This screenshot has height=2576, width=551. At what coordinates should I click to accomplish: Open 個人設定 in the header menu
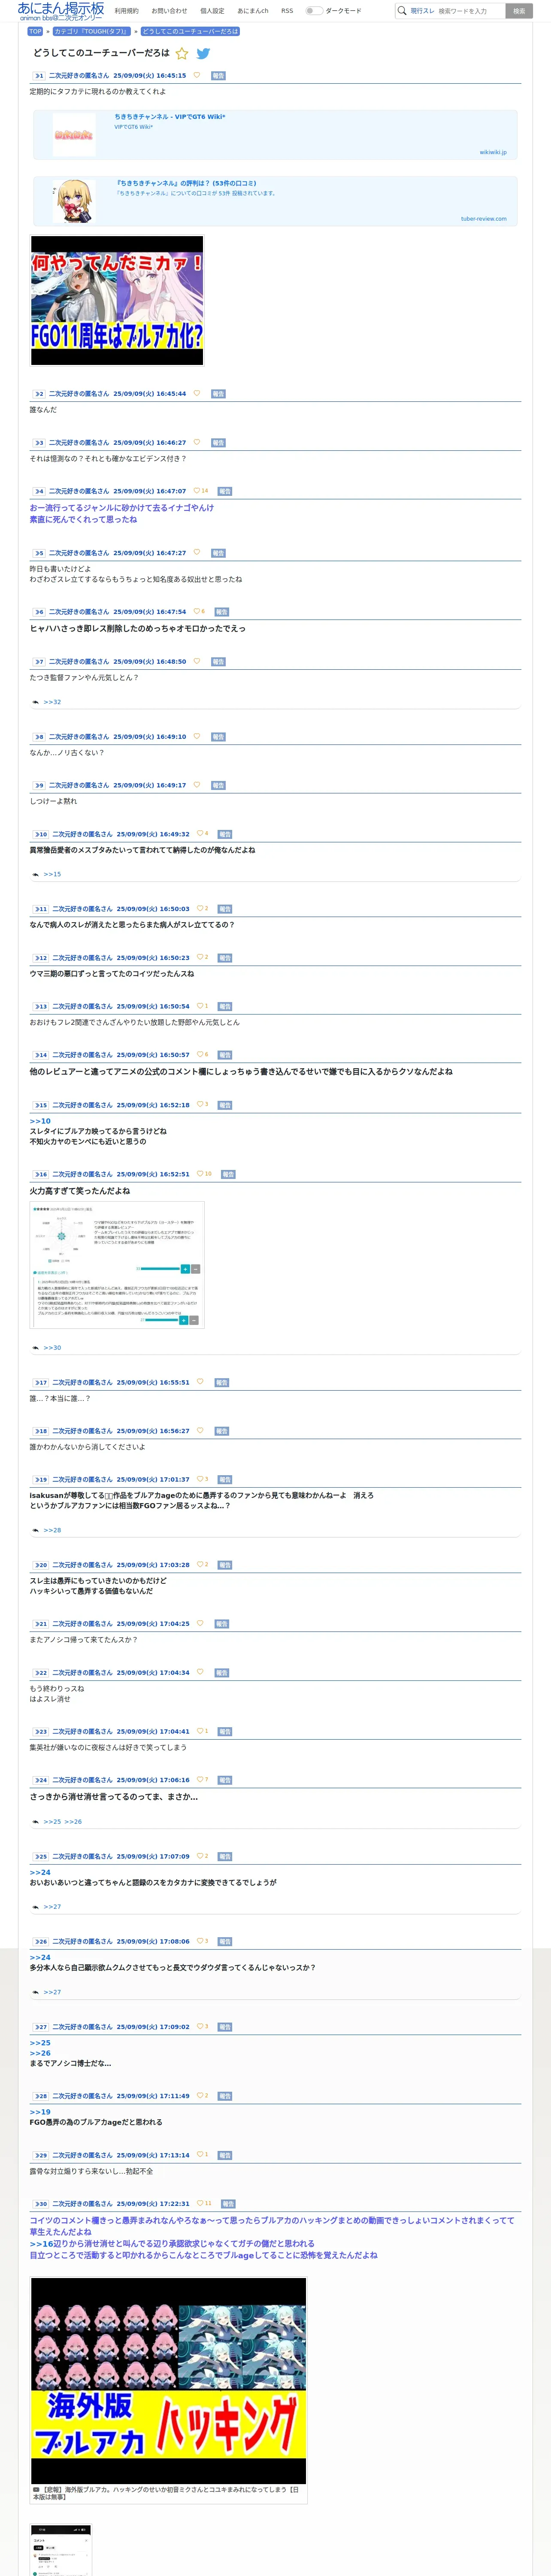212,11
